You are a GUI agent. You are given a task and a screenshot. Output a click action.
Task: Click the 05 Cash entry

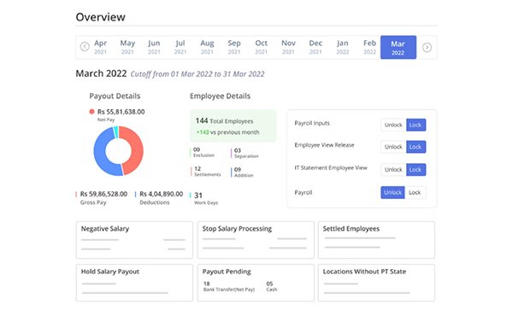point(272,287)
